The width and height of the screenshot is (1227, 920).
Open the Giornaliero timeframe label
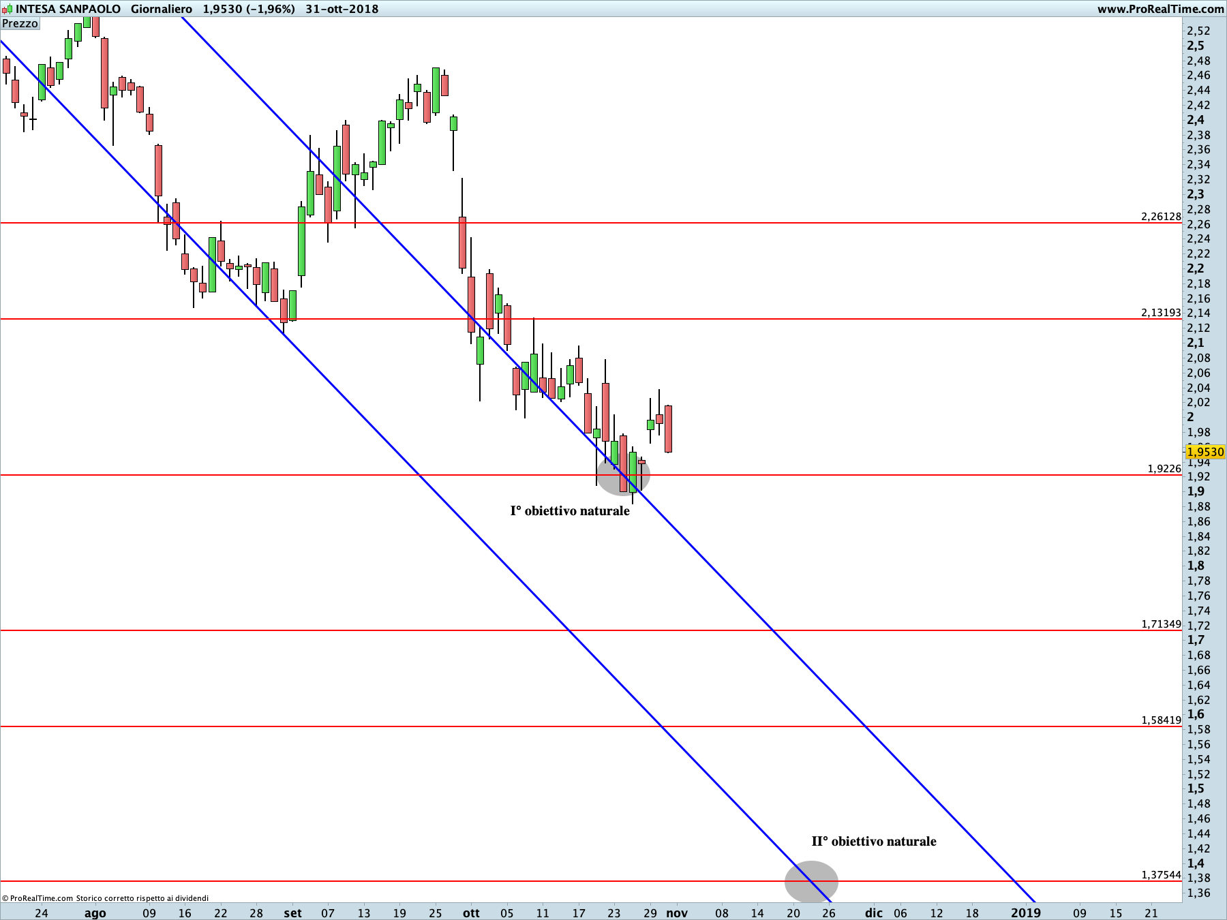click(162, 9)
